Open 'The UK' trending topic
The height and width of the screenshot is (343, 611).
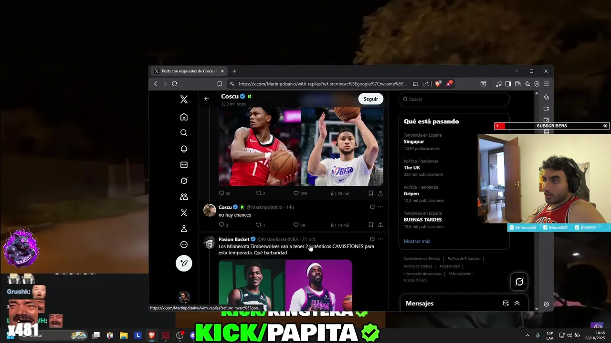[412, 168]
